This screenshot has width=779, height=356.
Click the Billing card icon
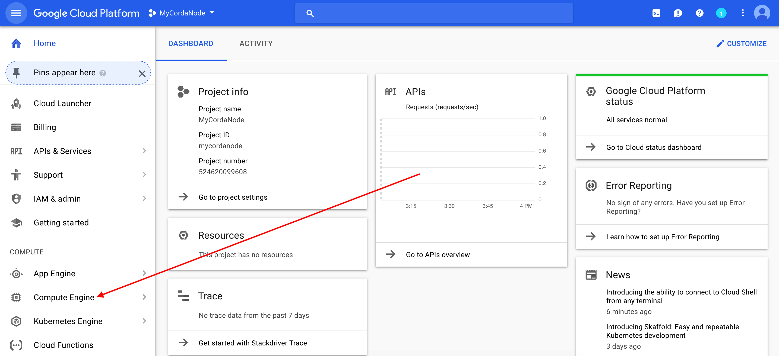click(16, 127)
